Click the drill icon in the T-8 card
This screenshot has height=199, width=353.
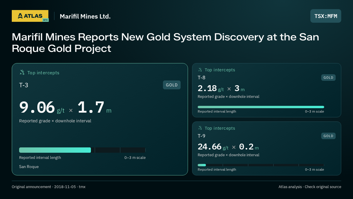200,70
